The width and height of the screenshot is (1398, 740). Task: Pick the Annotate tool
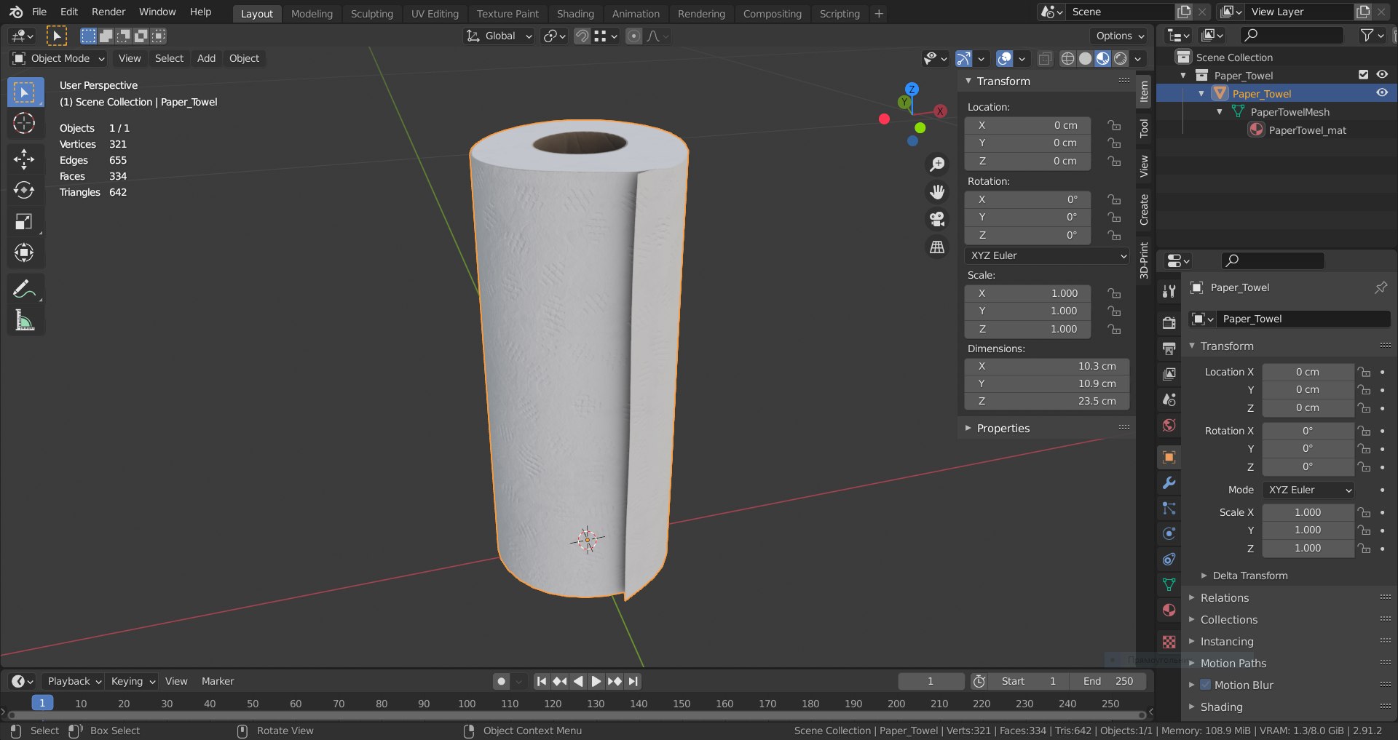click(24, 289)
